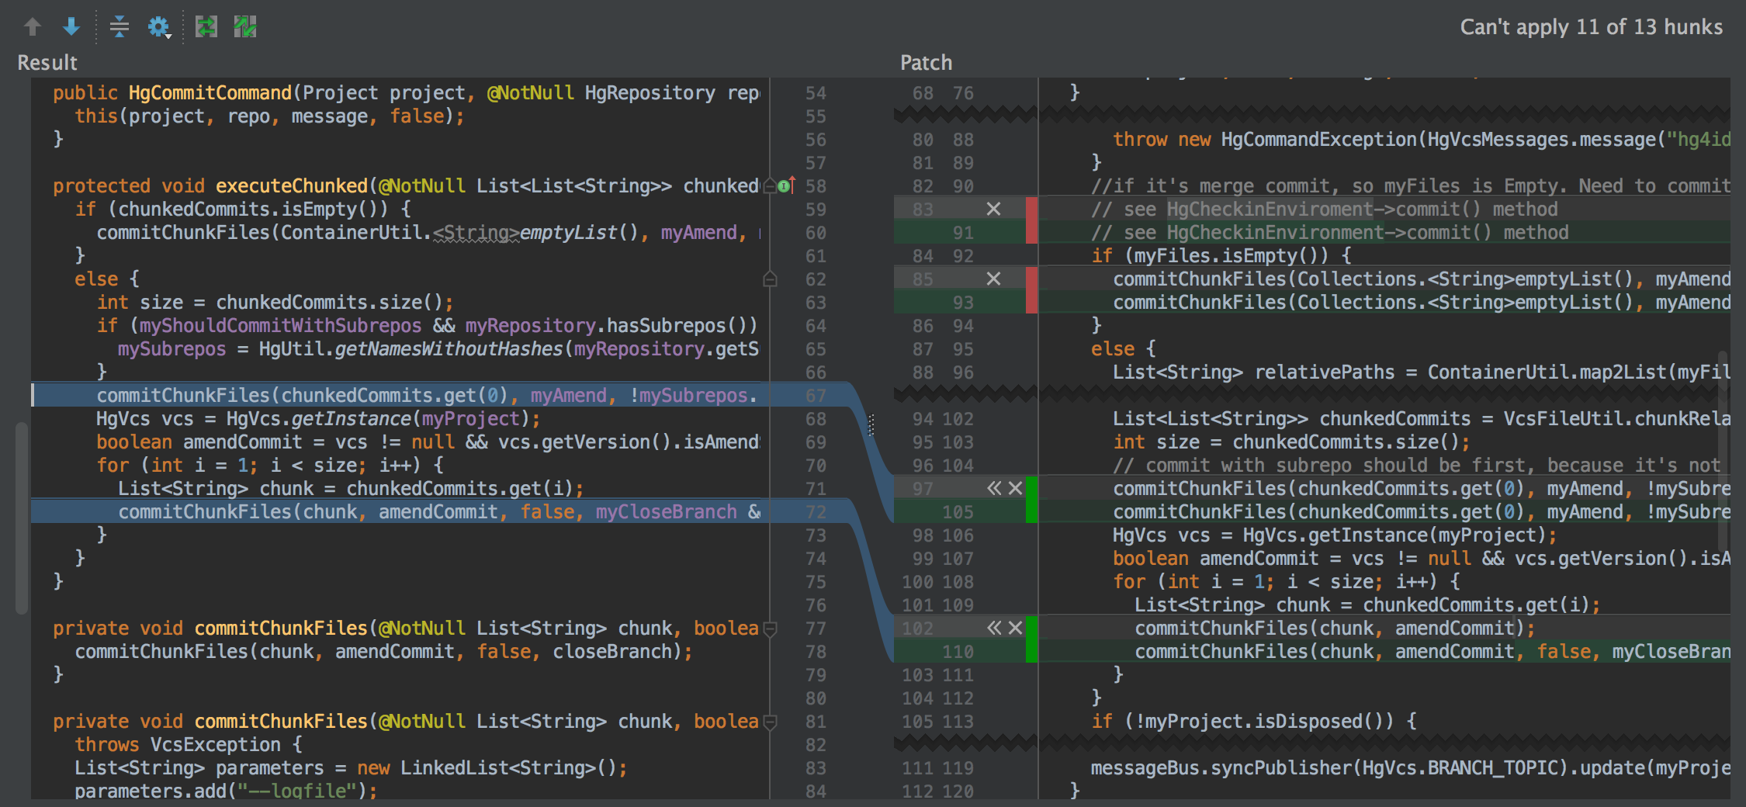Image resolution: width=1746 pixels, height=807 pixels.
Task: Ignore the hunk at patch line 83
Action: coord(993,209)
